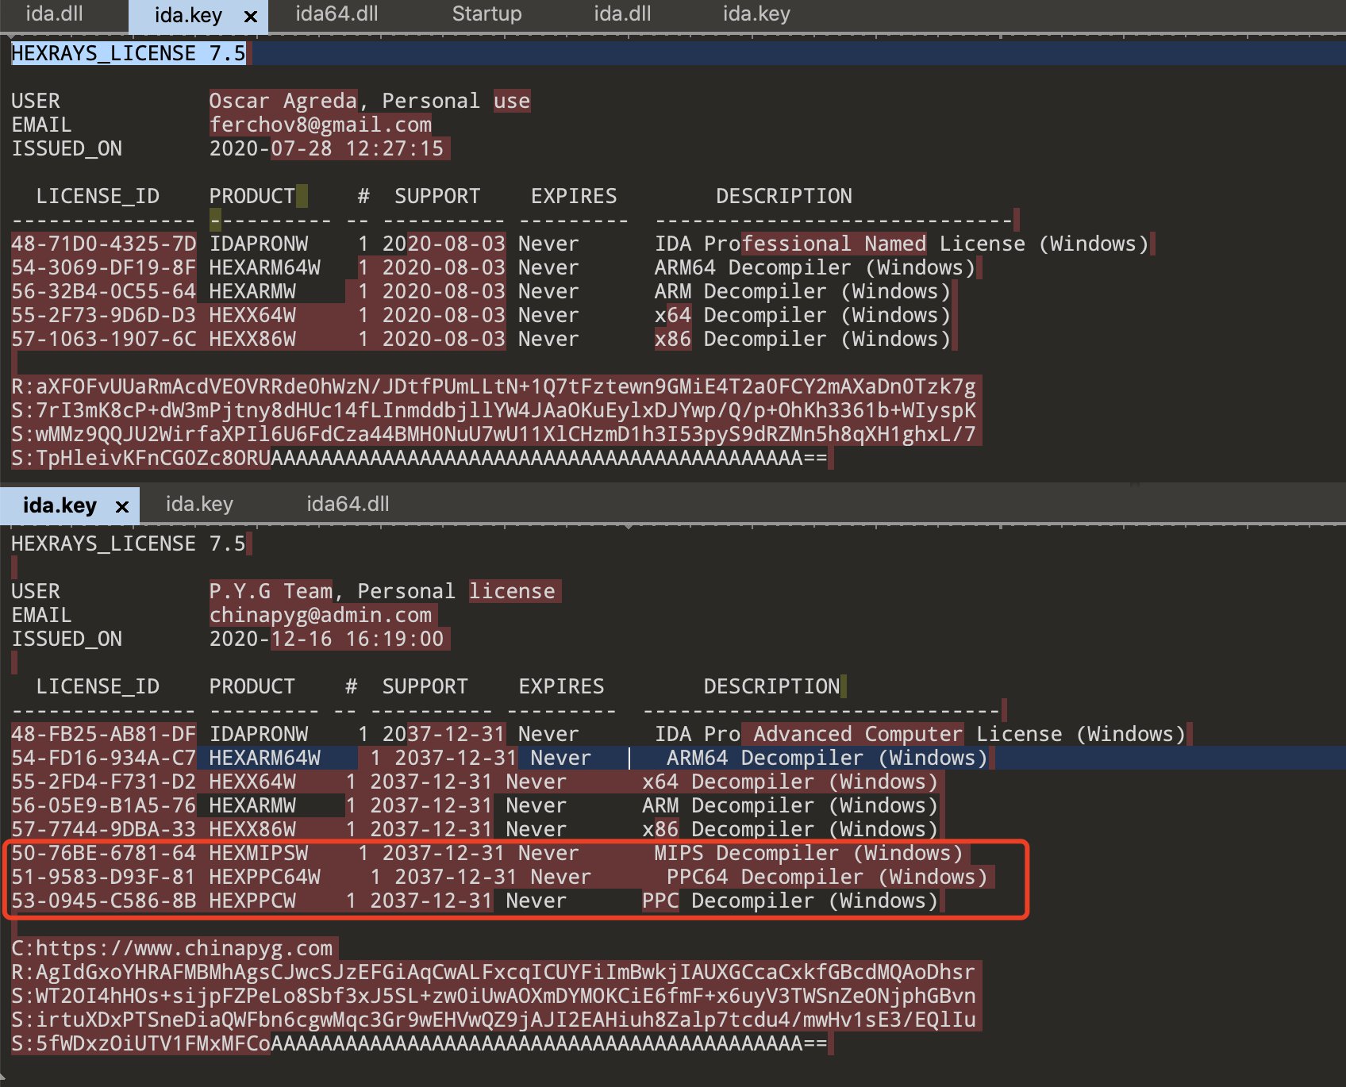
Task: Click the C:https://www.chinapyg.com line
Action: [172, 948]
